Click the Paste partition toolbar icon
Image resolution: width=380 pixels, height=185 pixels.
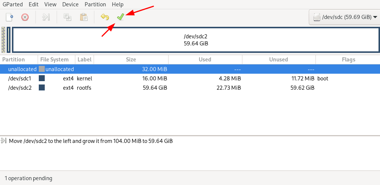click(x=84, y=17)
